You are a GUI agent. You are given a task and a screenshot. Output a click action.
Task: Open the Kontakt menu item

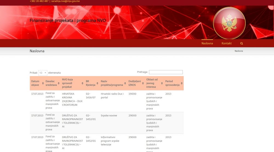point(227,43)
